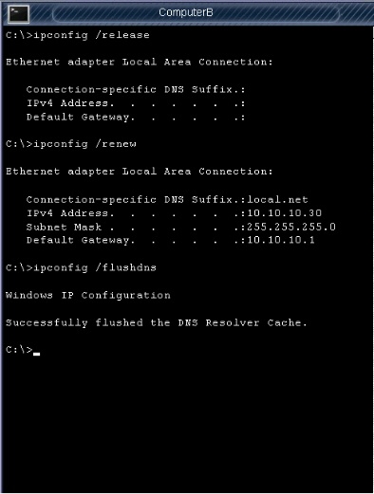Image resolution: width=374 pixels, height=494 pixels.
Task: Click the empty DNS Suffix line after release
Action: (136, 90)
